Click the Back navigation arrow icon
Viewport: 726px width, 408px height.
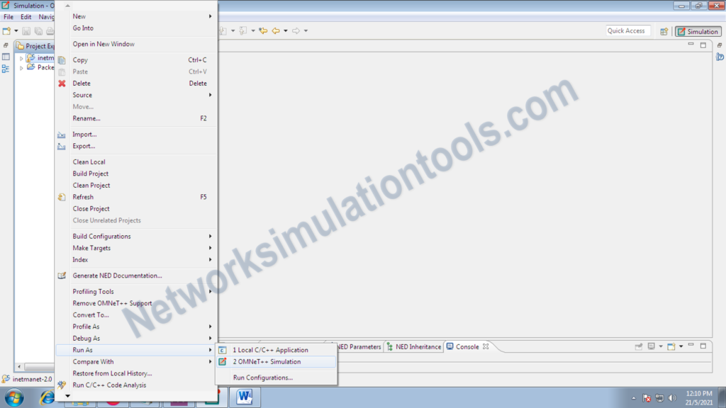click(x=277, y=30)
